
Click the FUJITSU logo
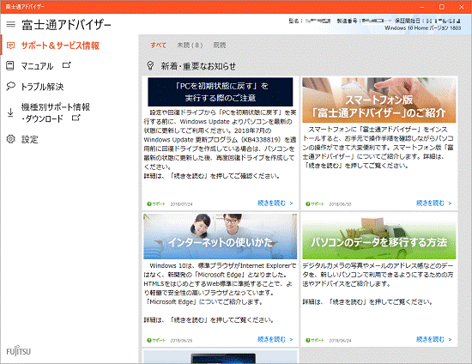18,351
